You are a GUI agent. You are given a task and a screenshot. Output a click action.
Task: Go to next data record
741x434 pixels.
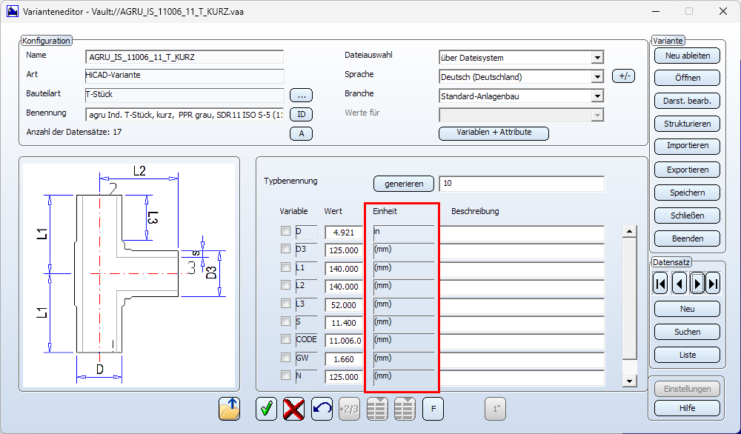coord(697,284)
